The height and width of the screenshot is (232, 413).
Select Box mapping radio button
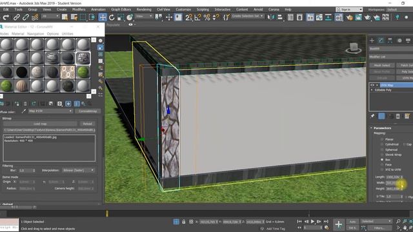click(382, 160)
